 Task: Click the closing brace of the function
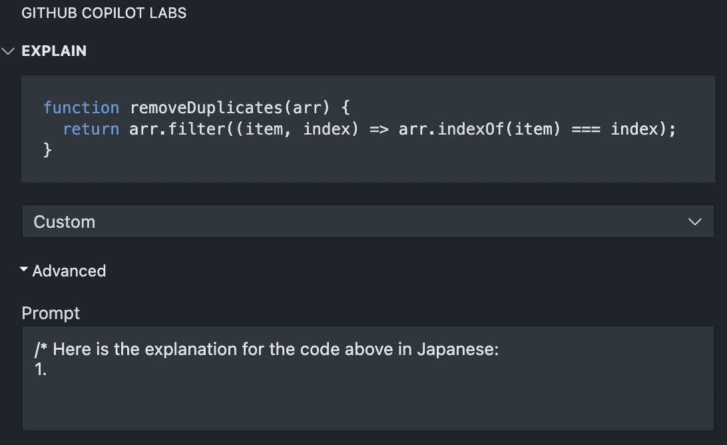click(x=47, y=150)
